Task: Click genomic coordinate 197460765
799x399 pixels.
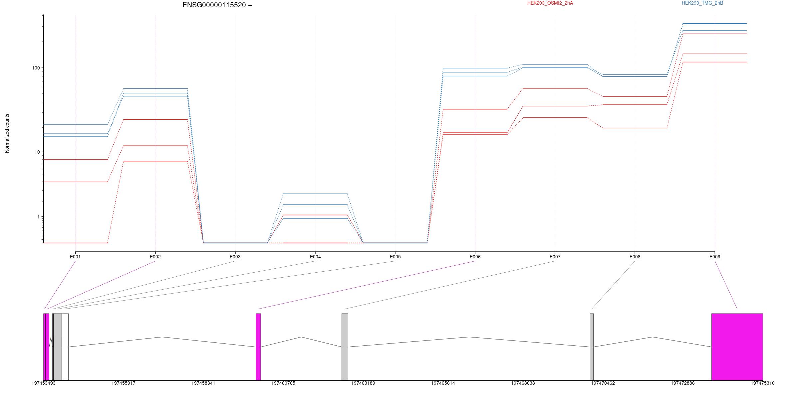Action: [283, 383]
